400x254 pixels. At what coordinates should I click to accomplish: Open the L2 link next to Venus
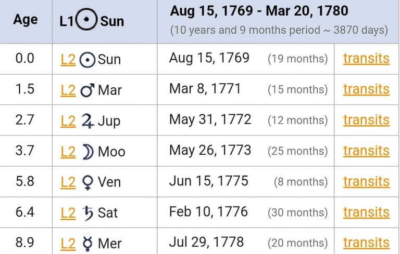tap(68, 182)
